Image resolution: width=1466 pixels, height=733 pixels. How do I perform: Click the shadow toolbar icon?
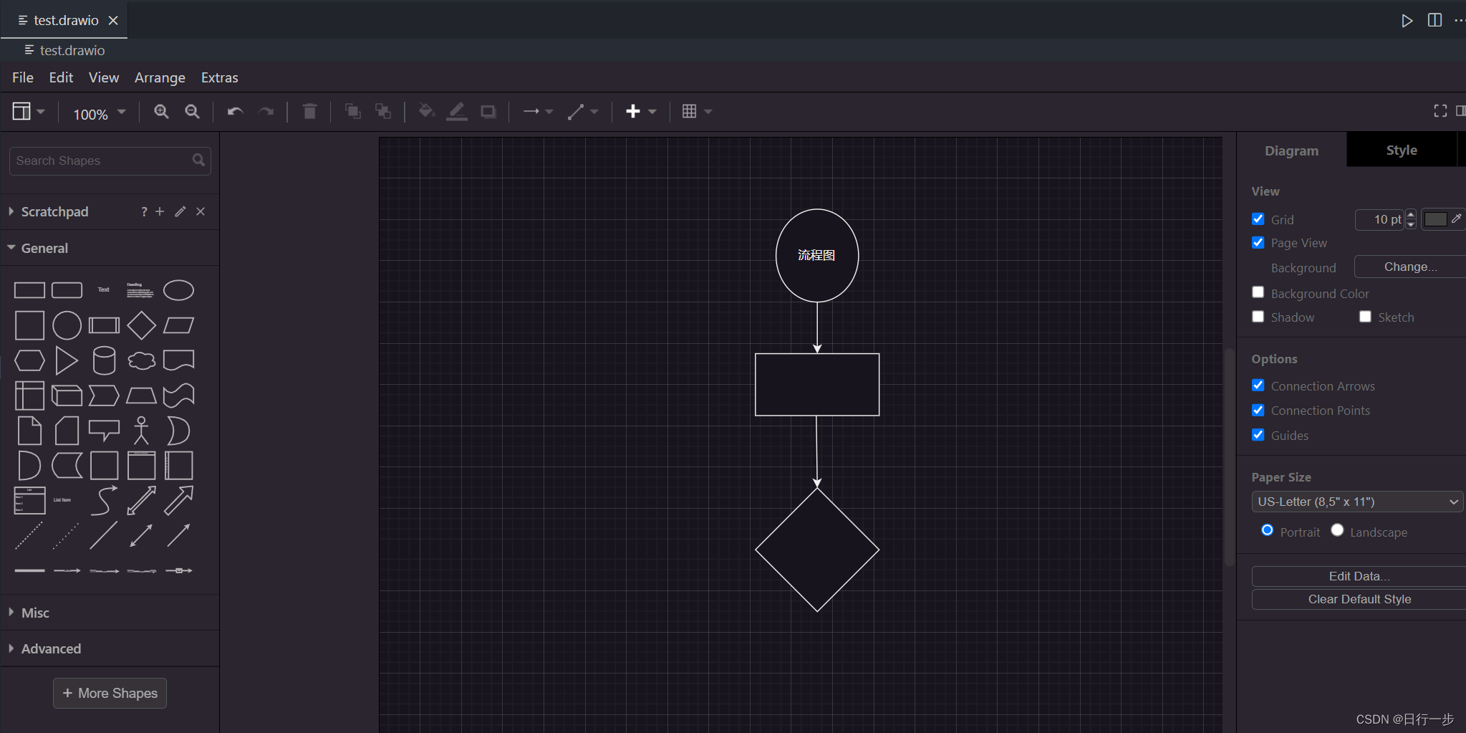pyautogui.click(x=488, y=112)
